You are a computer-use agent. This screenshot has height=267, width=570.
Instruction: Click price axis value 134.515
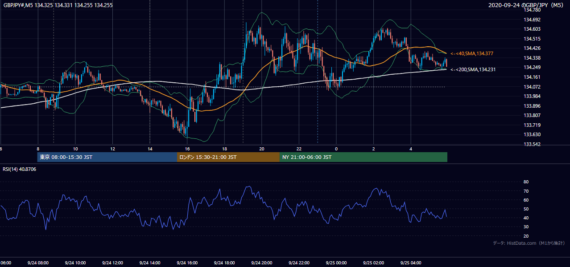coord(532,39)
